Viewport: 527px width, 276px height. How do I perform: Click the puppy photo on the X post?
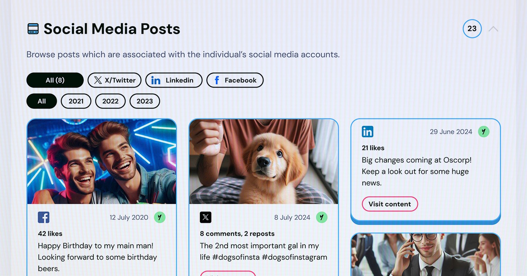pyautogui.click(x=263, y=161)
